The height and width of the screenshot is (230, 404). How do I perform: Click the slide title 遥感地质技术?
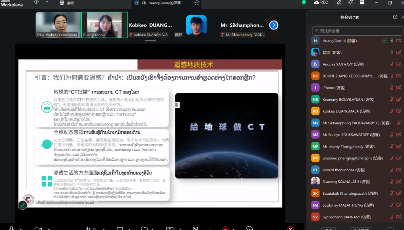193,65
